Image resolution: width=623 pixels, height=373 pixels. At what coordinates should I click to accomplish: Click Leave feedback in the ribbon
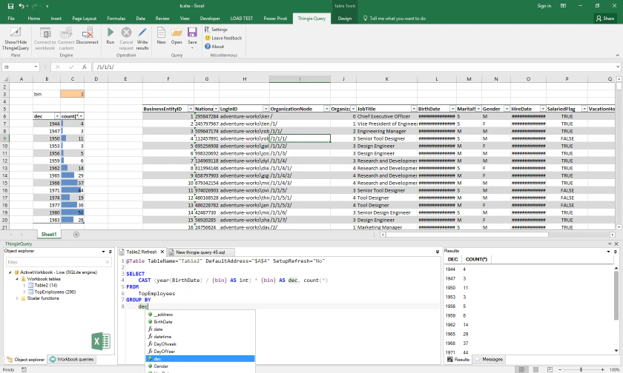[226, 38]
